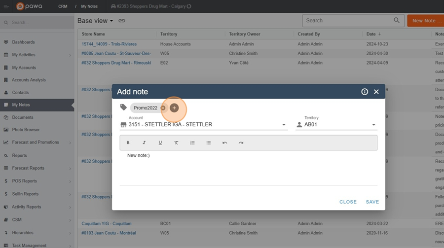This screenshot has width=444, height=248.
Task: Click House Accounts territory cell
Action: [x=175, y=44]
